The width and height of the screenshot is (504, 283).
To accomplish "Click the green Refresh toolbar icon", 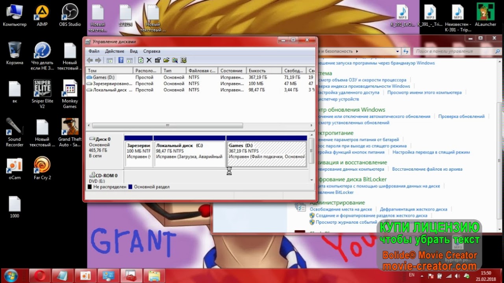I will [141, 60].
